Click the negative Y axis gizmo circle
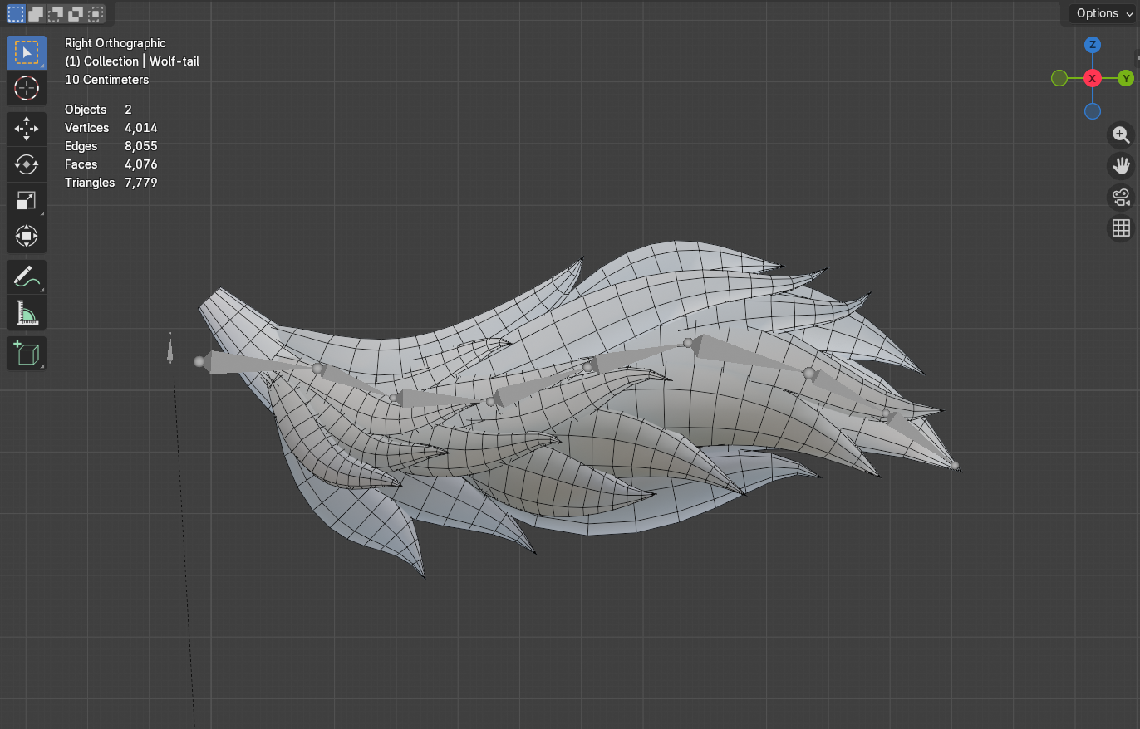 tap(1059, 78)
